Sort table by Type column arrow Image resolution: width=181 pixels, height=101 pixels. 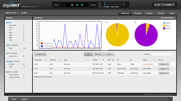tap(88, 60)
